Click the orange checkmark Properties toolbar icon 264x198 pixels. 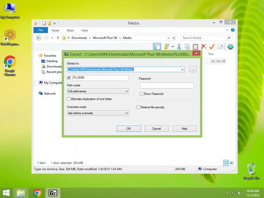(212, 47)
